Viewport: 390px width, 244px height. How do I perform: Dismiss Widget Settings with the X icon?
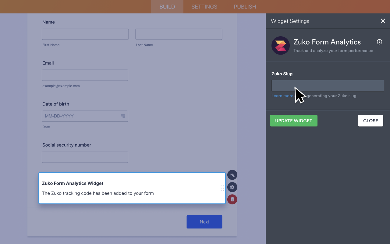(383, 21)
